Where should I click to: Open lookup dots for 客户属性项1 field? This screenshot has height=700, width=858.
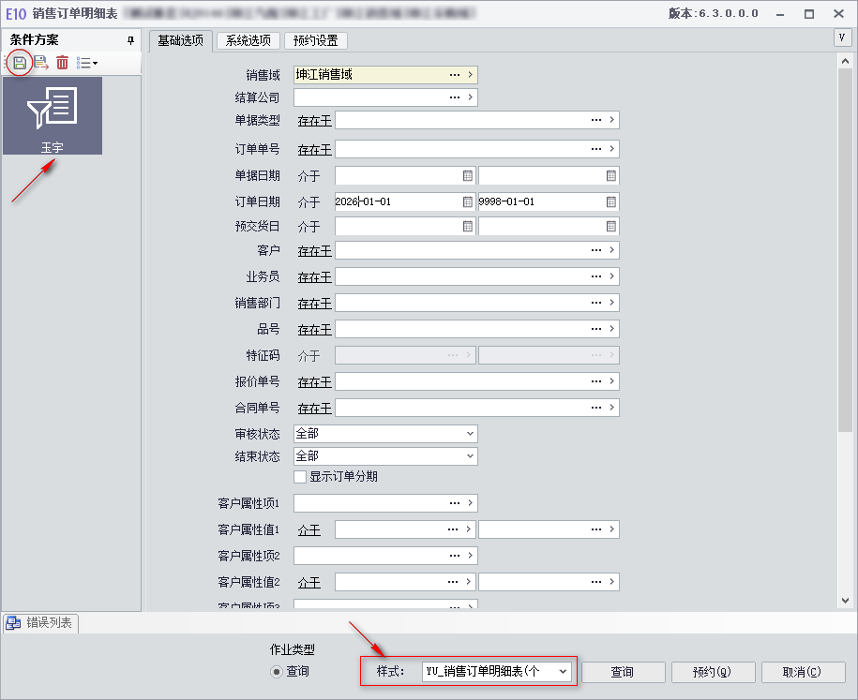click(455, 502)
